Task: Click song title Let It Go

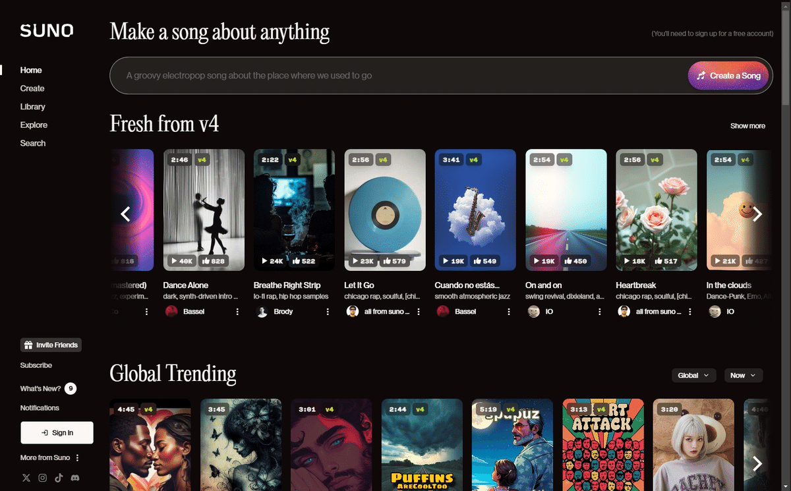Action: 359,285
